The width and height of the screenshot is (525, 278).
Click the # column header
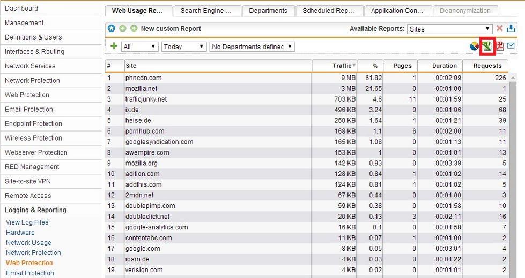(x=115, y=65)
